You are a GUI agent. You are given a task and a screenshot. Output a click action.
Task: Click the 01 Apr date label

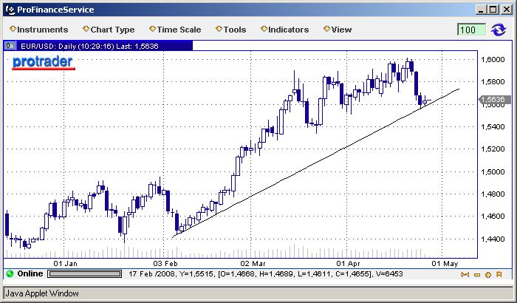(x=348, y=263)
